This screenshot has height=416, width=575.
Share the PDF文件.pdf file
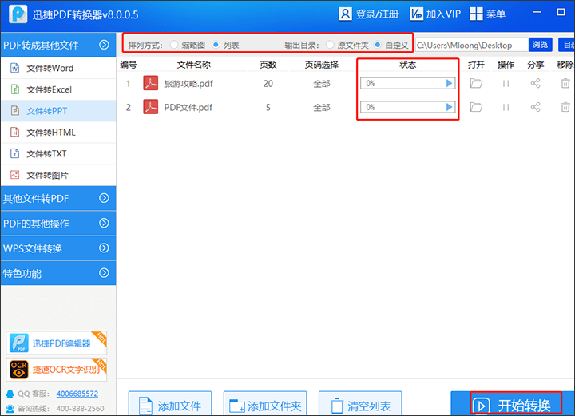pyautogui.click(x=535, y=107)
